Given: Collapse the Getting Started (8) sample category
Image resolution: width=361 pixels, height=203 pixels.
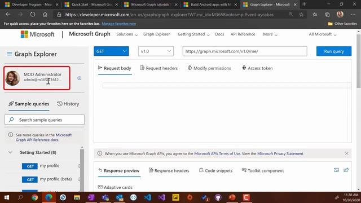Looking at the screenshot, I should [x=10, y=152].
